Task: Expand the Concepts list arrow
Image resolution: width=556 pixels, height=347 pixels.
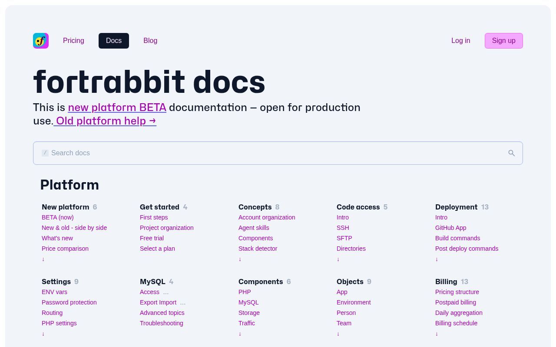Action: click(x=240, y=259)
